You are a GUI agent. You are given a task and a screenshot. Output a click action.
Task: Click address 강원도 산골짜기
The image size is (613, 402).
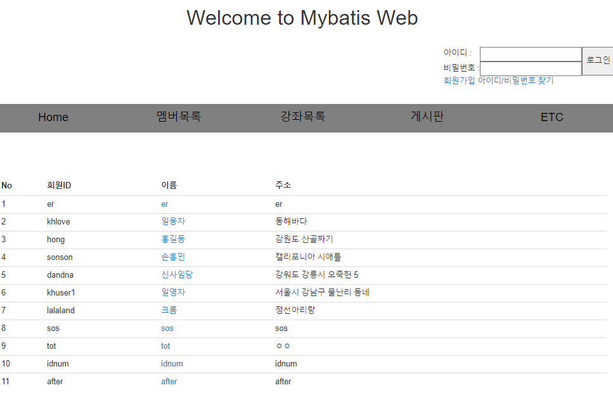(x=304, y=239)
